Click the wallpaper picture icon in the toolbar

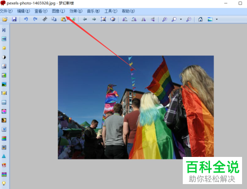tap(210, 19)
